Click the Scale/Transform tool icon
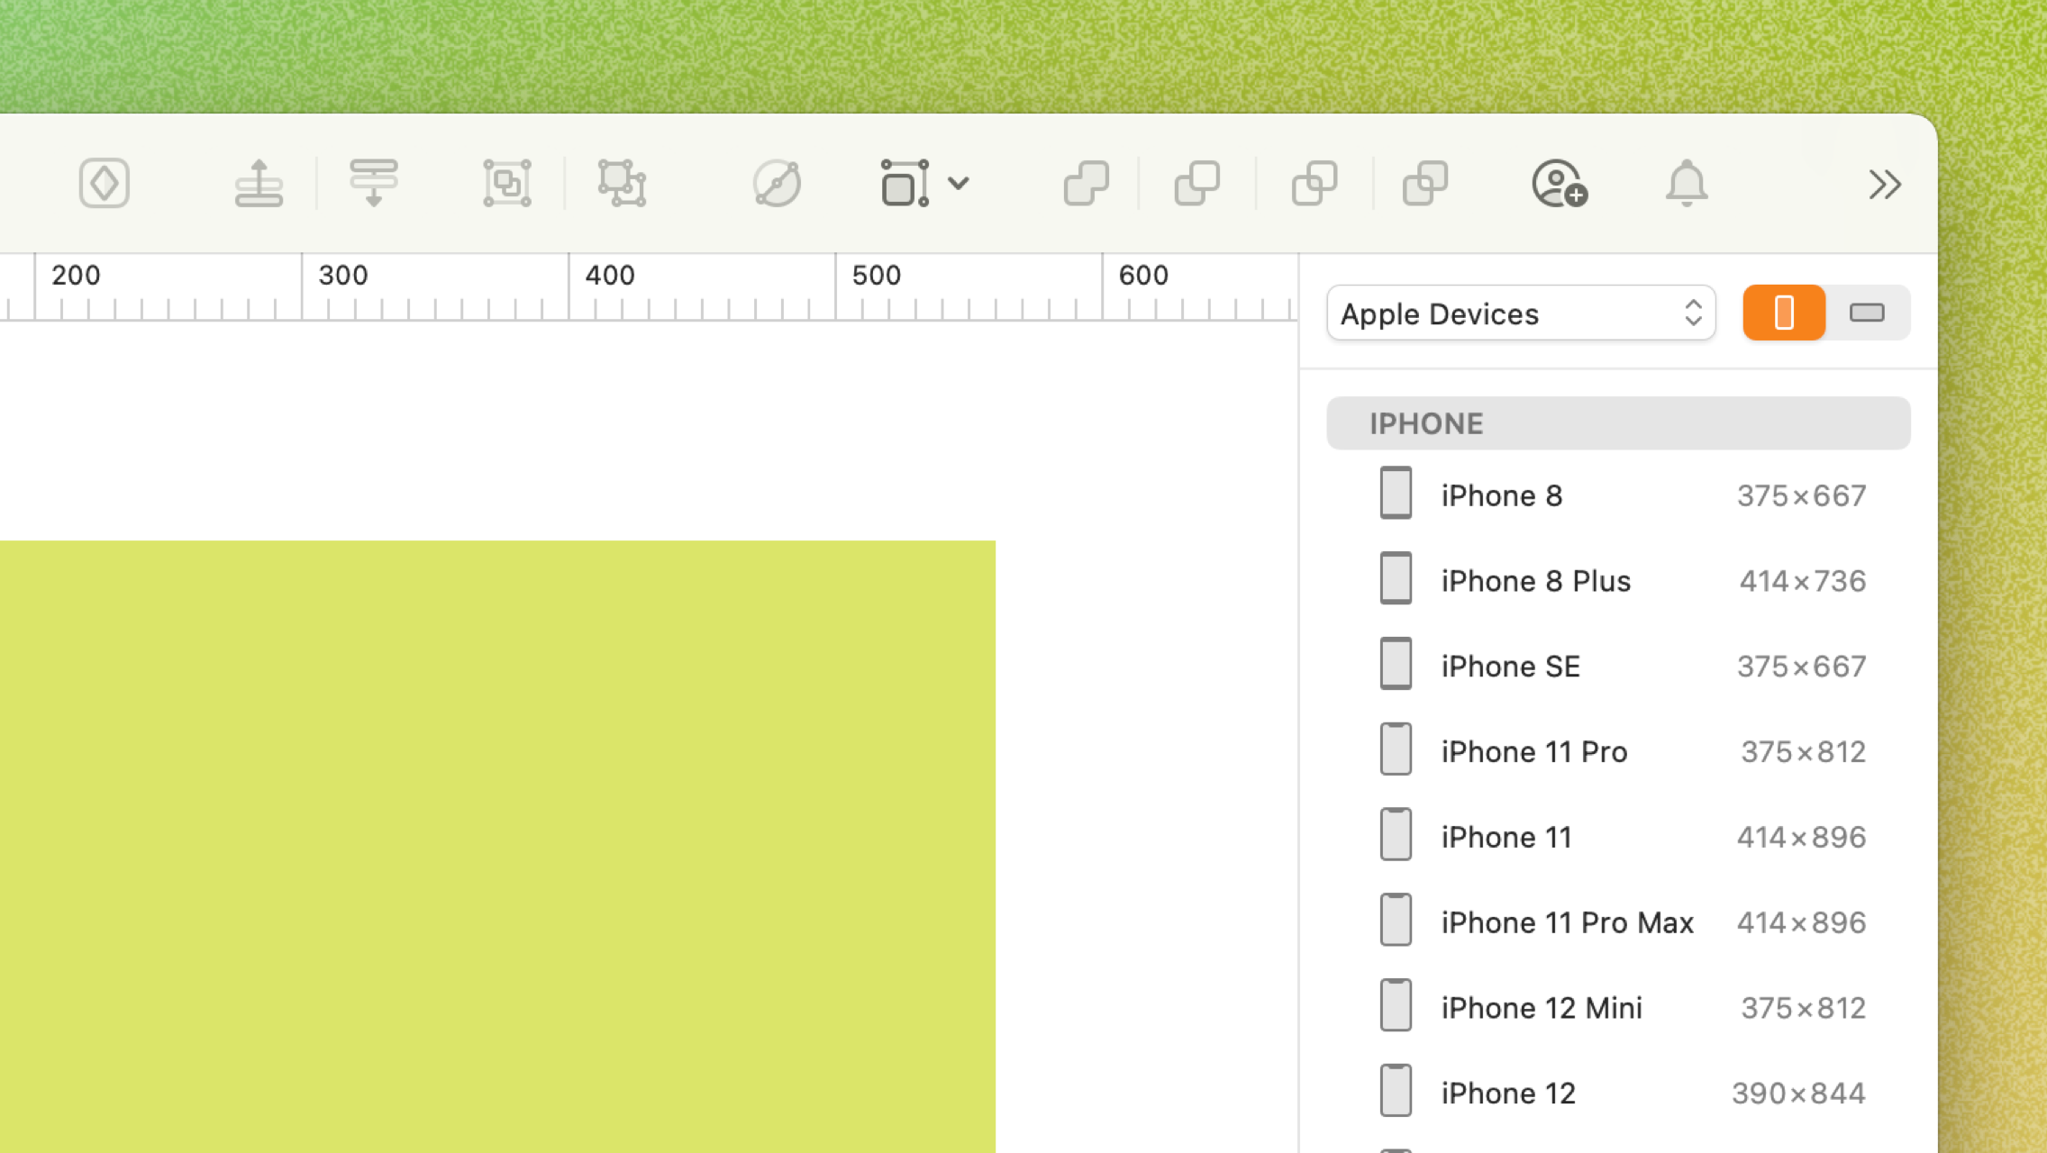 [x=905, y=184]
